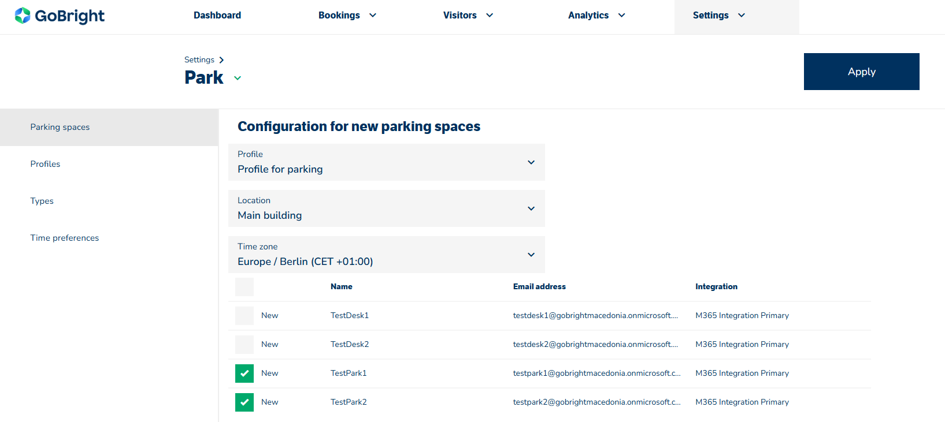Select Parking spaces in sidebar
Viewport: 945px width, 422px height.
coord(60,127)
